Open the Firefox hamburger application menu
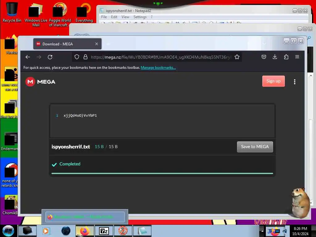 point(297,57)
